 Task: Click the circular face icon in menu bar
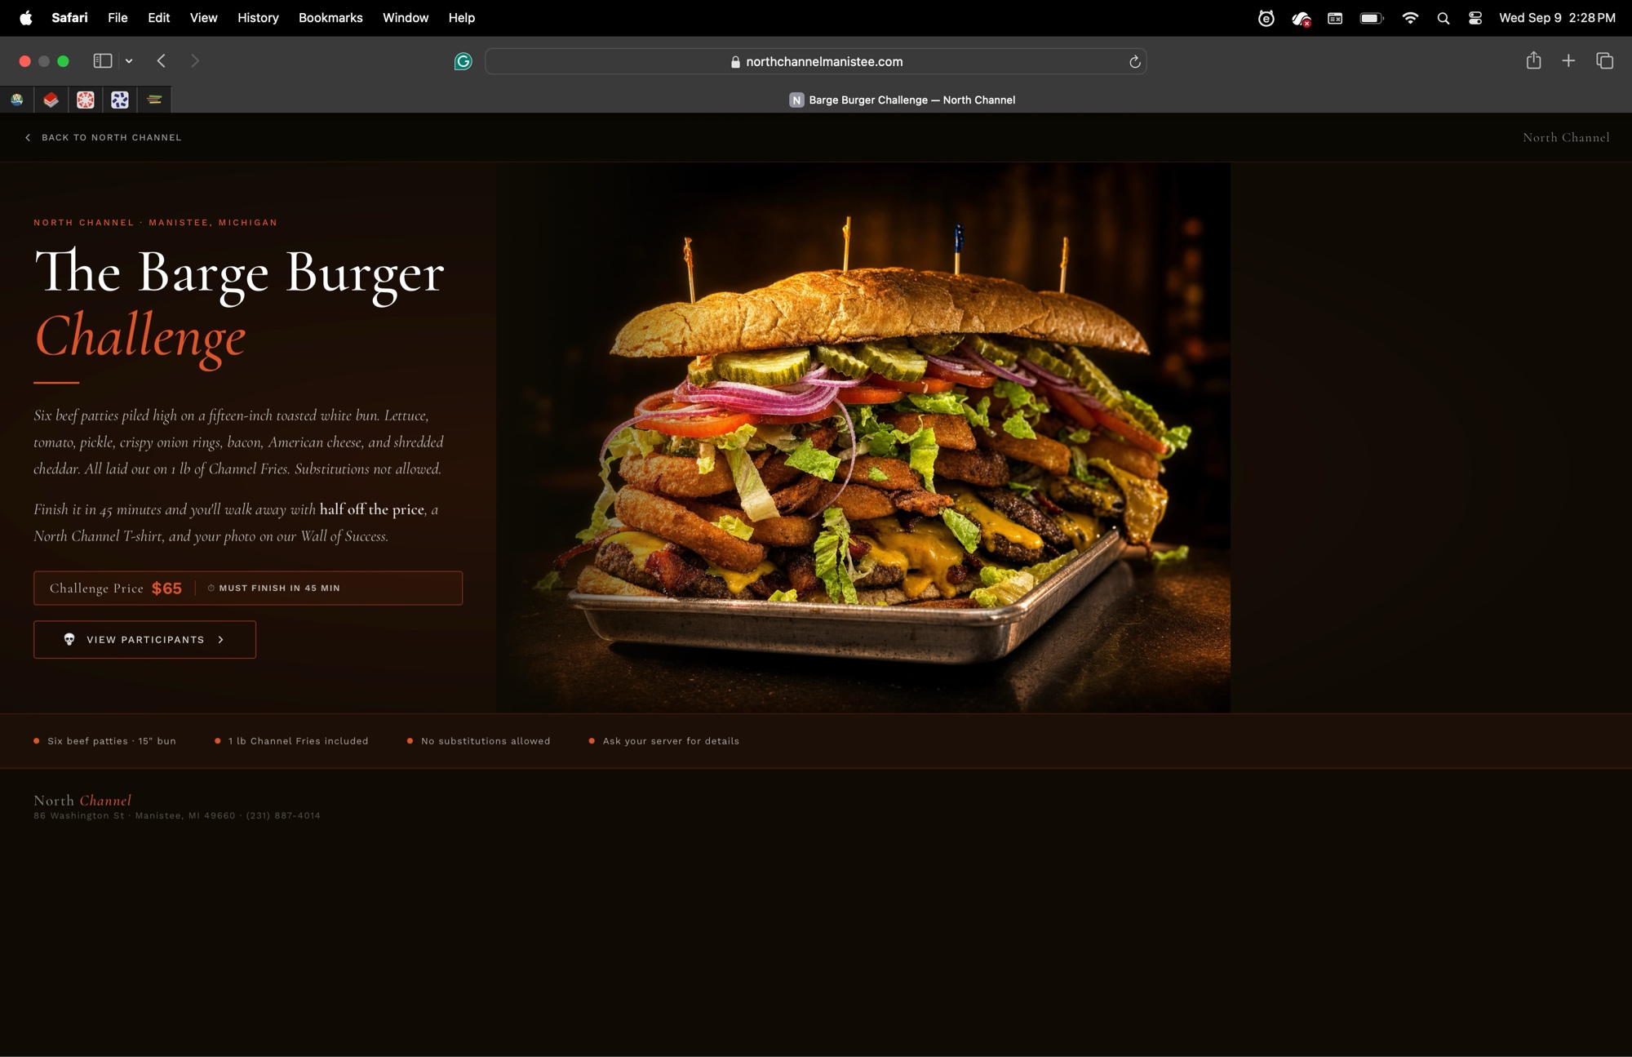[1266, 18]
